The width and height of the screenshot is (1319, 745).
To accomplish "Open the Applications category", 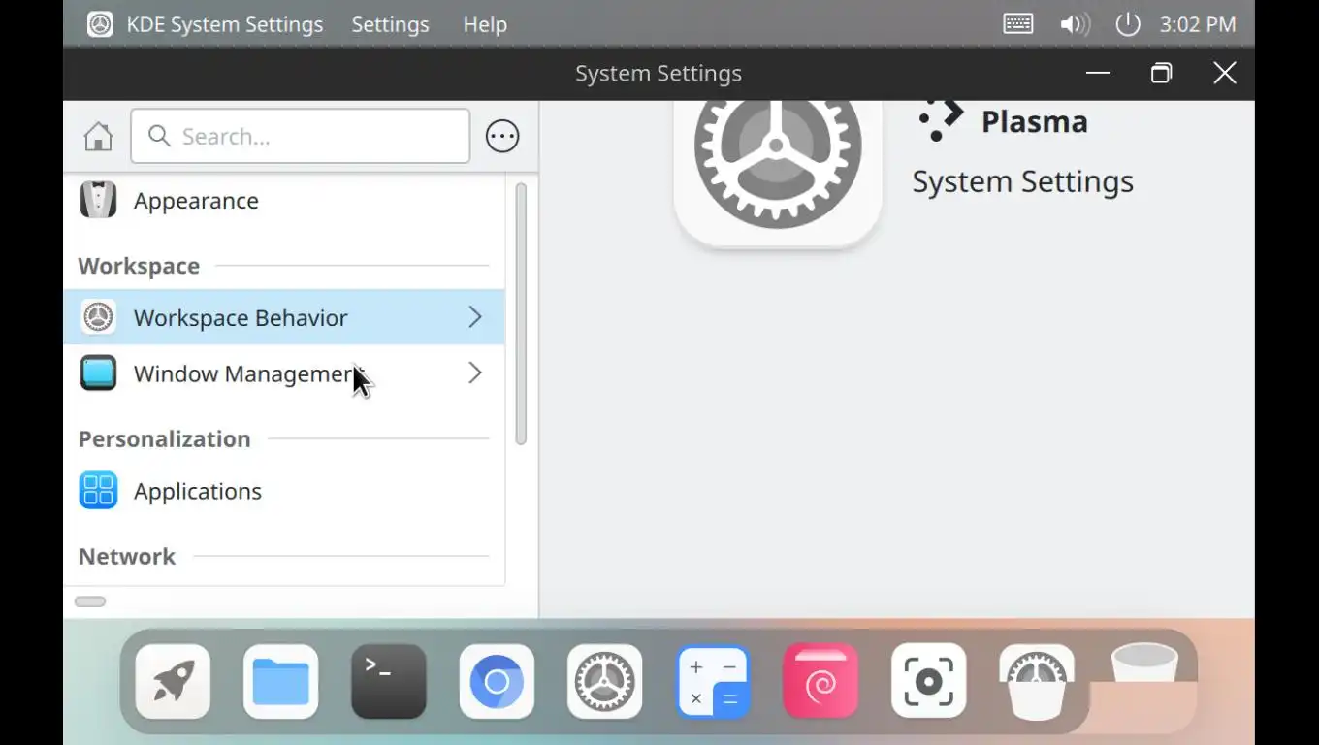I will point(284,491).
